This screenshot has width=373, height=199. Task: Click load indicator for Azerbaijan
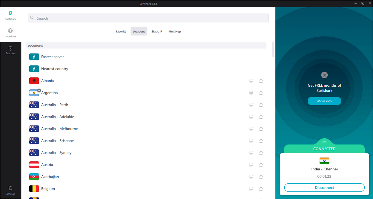click(x=251, y=177)
